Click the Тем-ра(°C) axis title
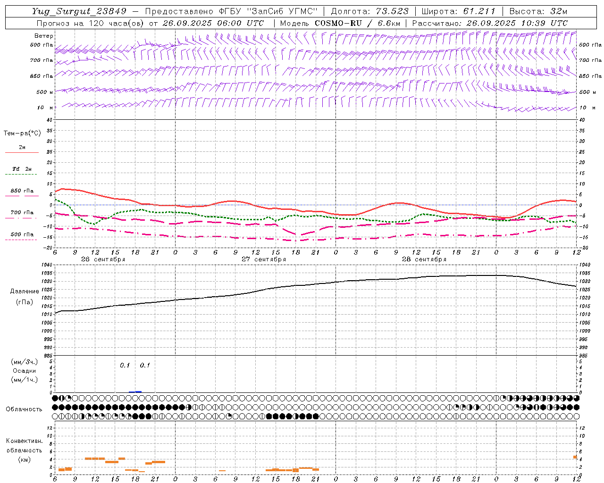This screenshot has height=483, width=604. point(22,133)
